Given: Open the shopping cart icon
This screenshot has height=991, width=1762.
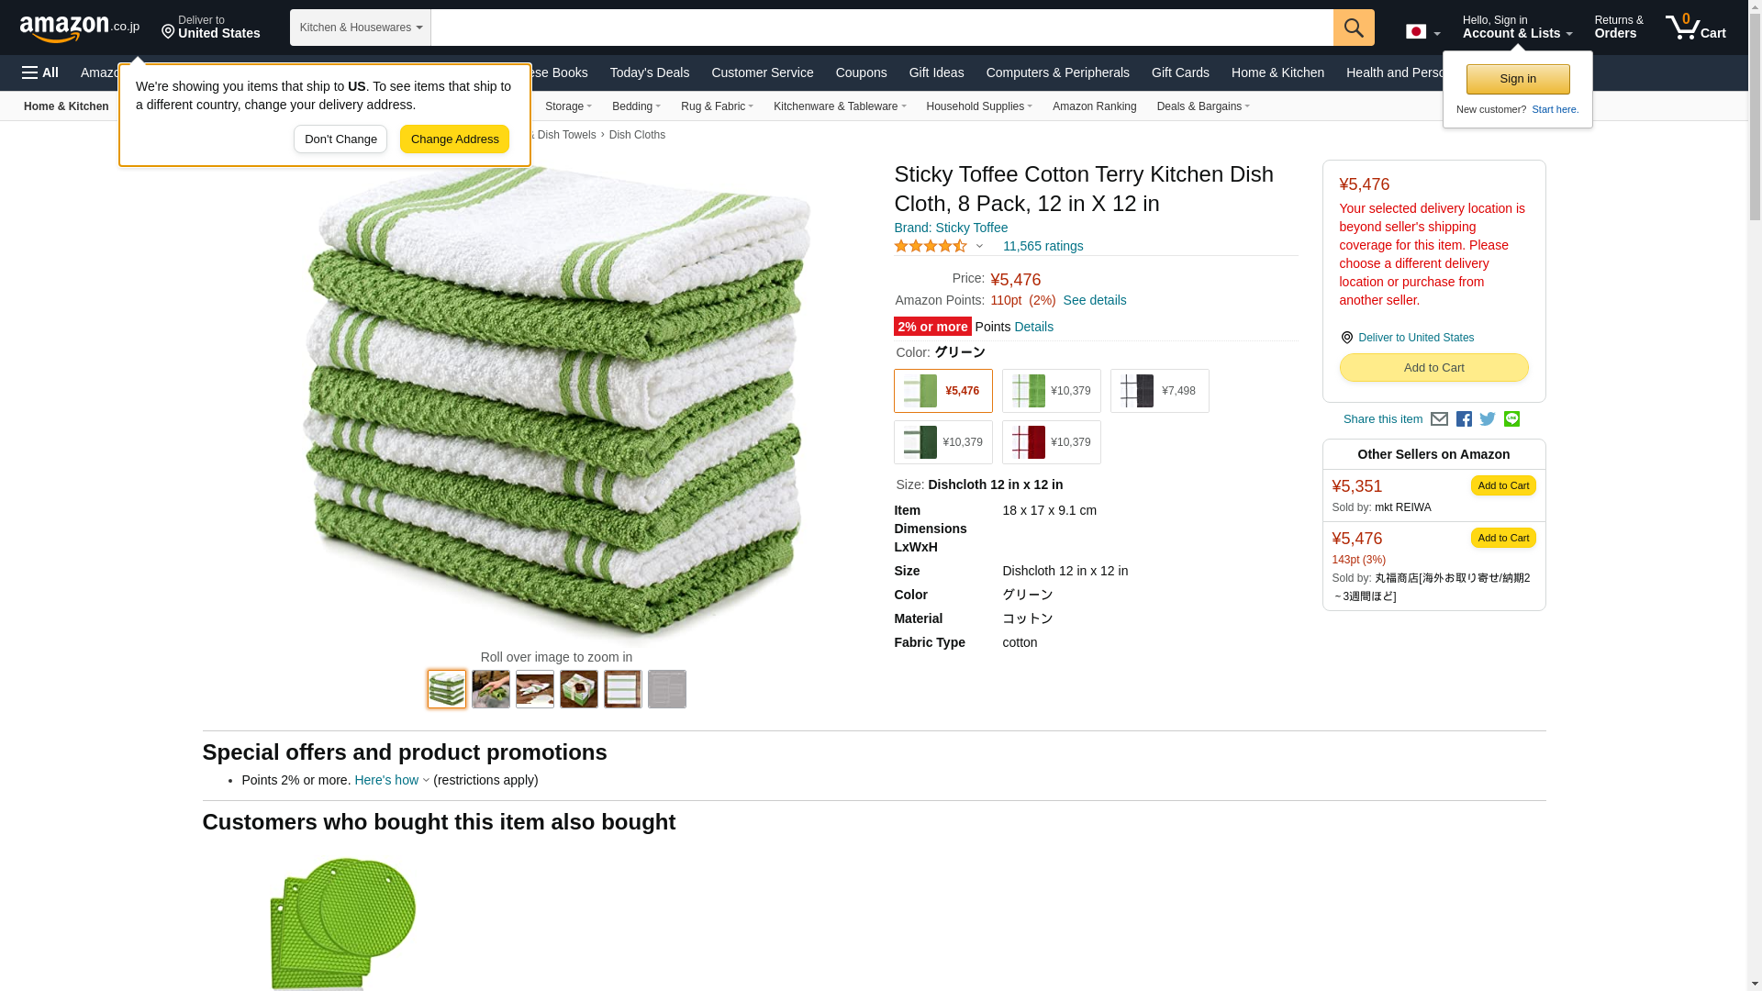Looking at the screenshot, I should click(x=1696, y=28).
